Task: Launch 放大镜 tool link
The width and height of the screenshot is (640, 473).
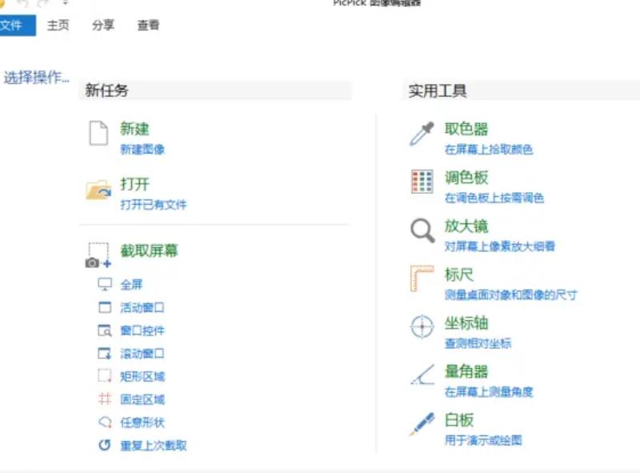Action: coord(466,226)
